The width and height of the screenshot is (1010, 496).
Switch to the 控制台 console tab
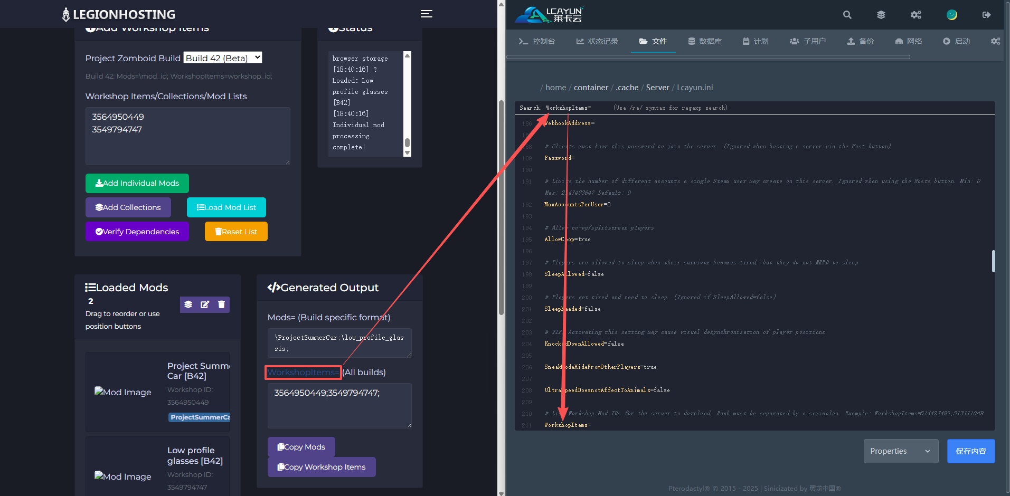[537, 41]
